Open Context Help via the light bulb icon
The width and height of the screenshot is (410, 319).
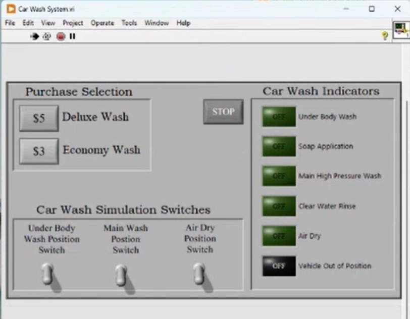tap(385, 36)
